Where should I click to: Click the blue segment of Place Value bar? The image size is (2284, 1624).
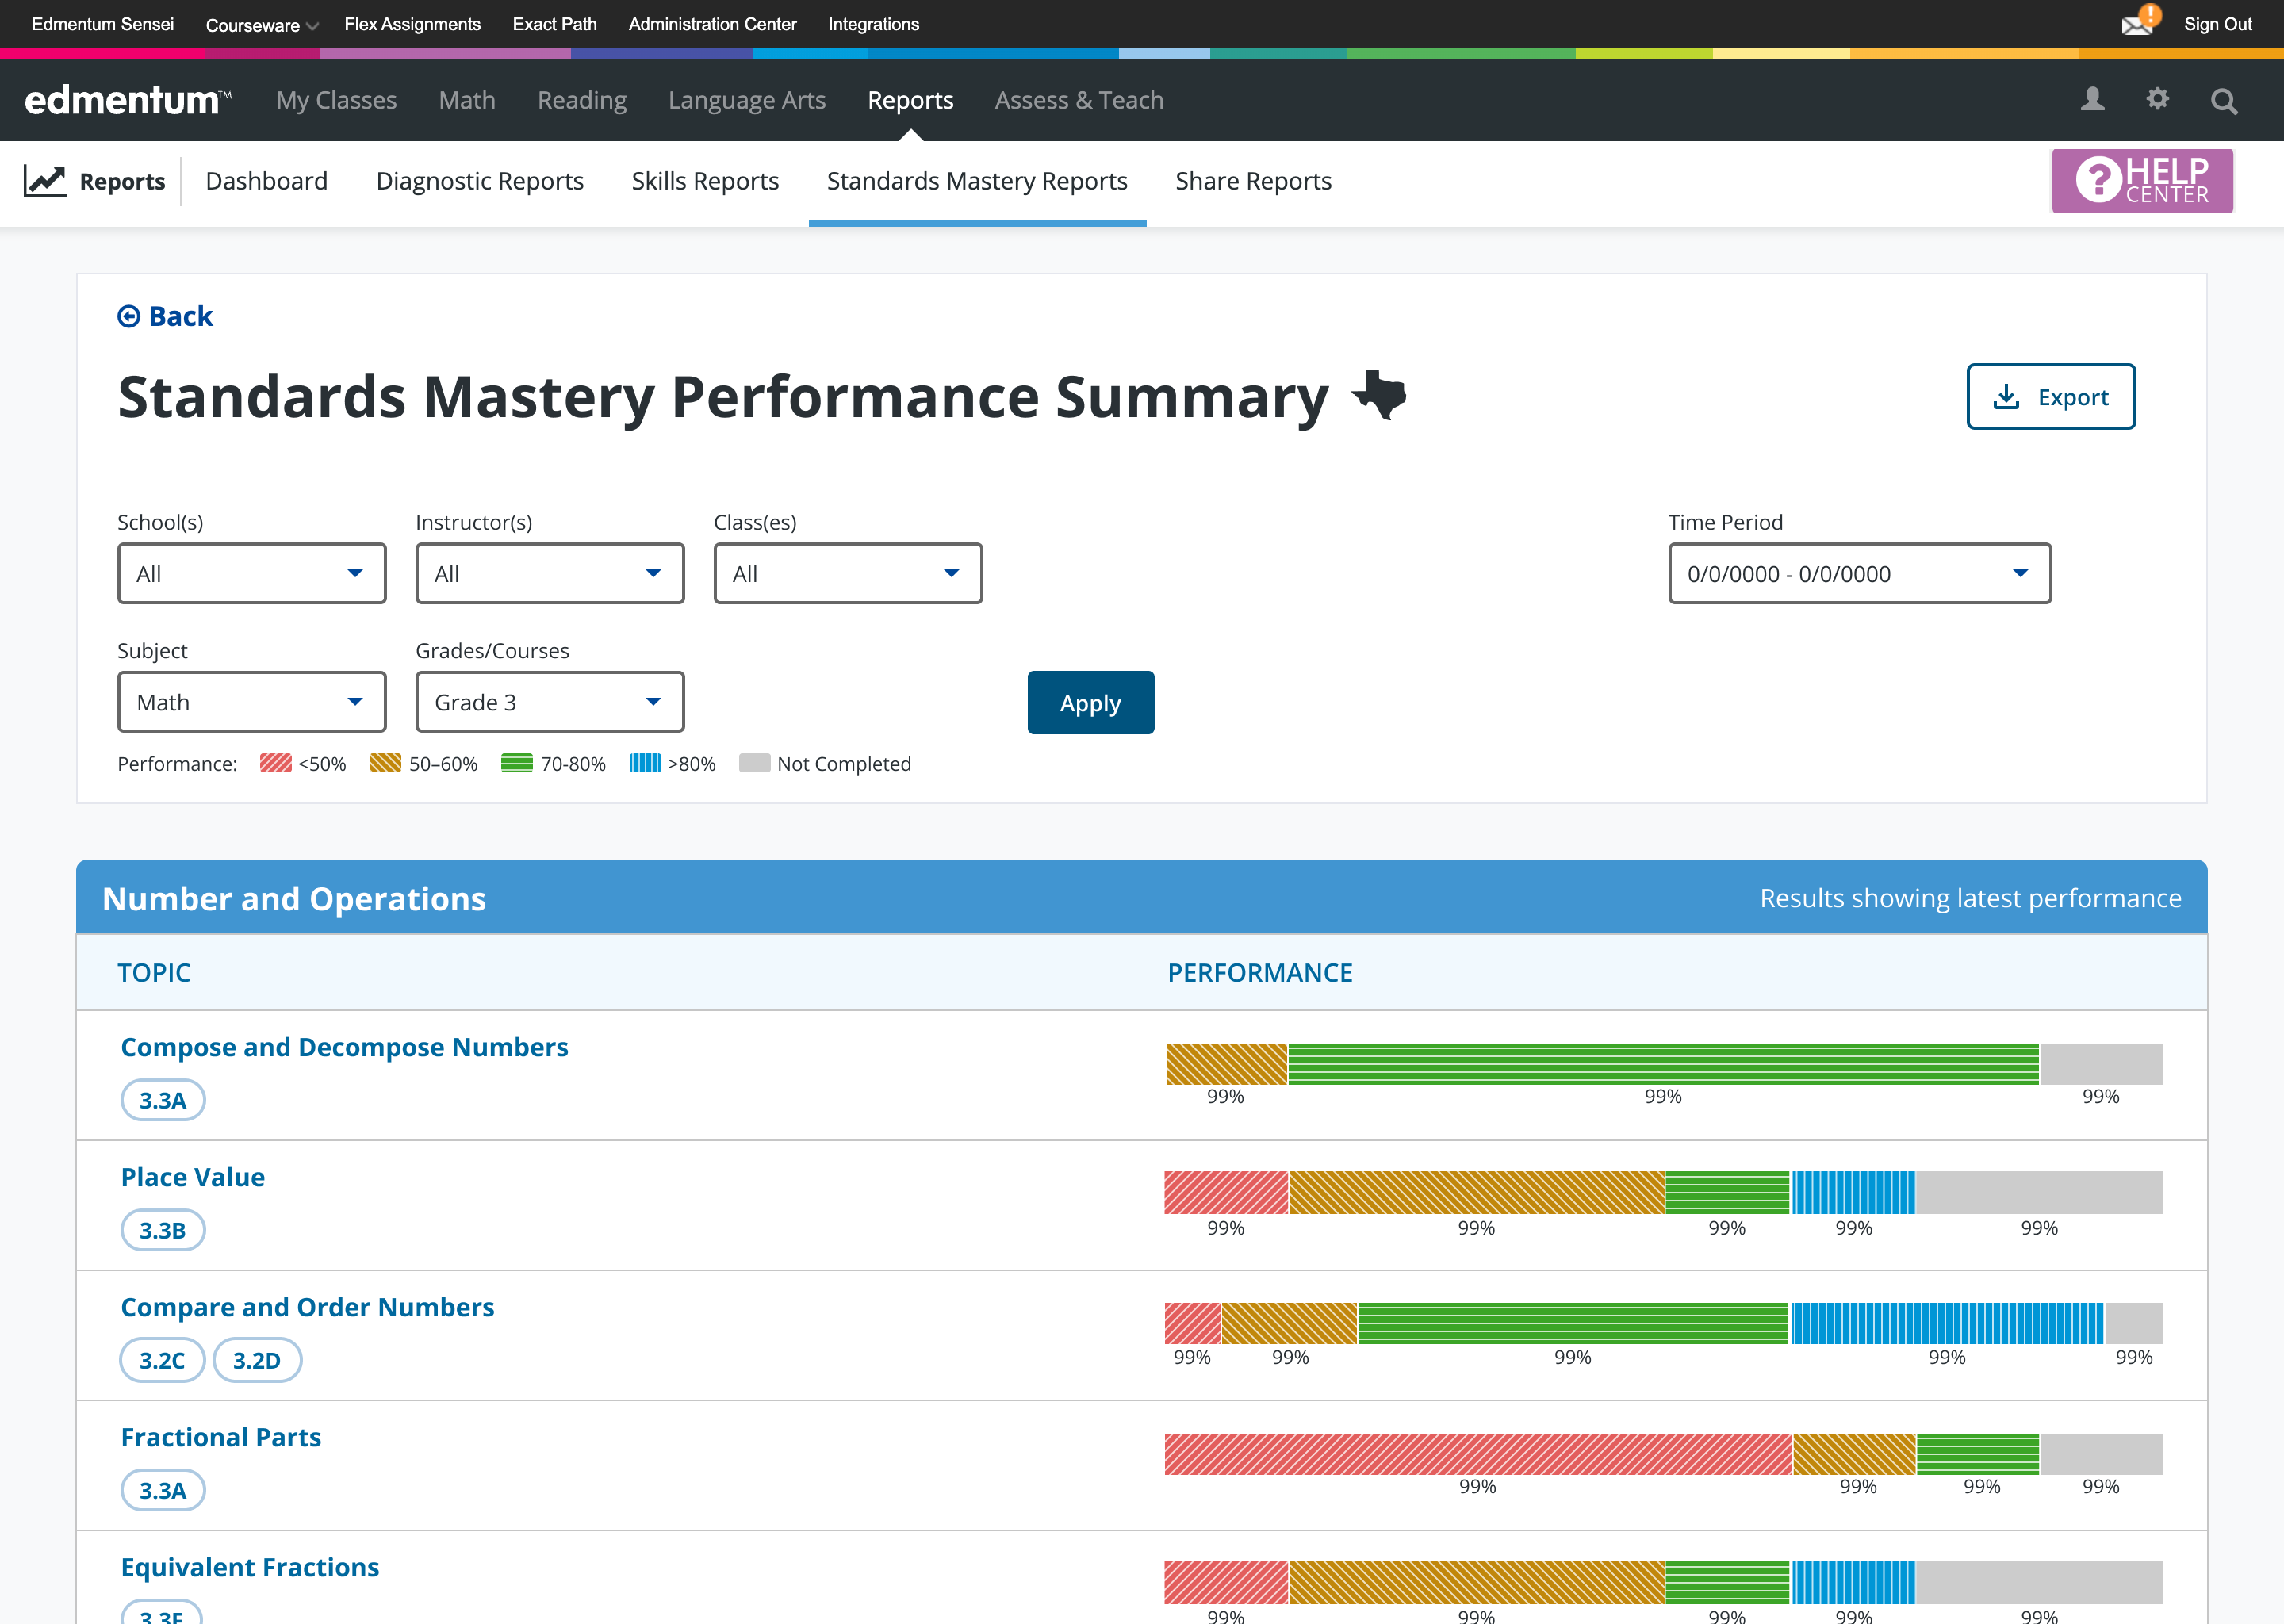click(1853, 1192)
